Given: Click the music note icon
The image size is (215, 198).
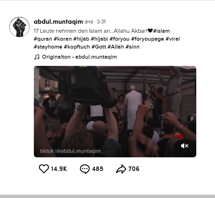Looking at the screenshot, I should click(x=37, y=57).
